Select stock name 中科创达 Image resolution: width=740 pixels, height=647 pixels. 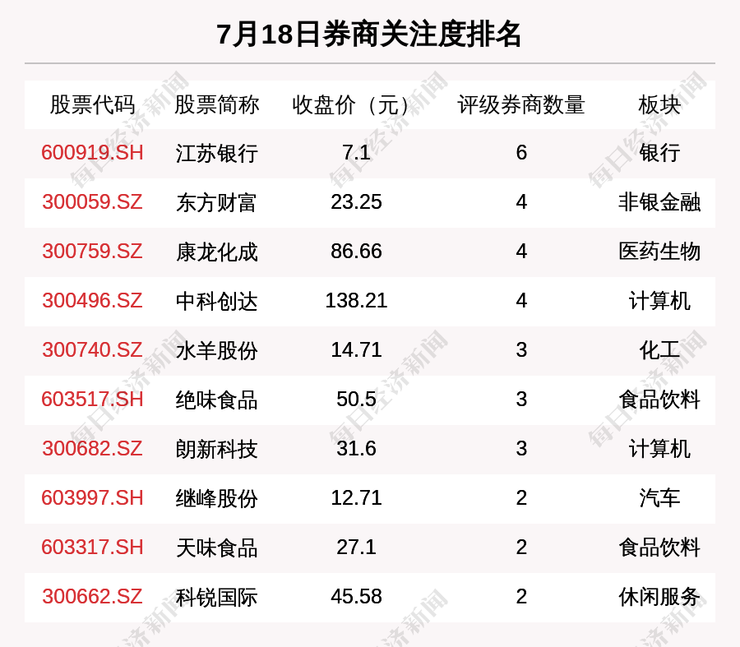tap(216, 302)
